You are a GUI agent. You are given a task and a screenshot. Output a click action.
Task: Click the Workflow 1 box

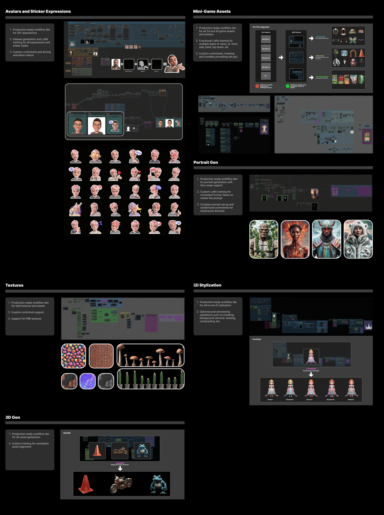(x=266, y=39)
